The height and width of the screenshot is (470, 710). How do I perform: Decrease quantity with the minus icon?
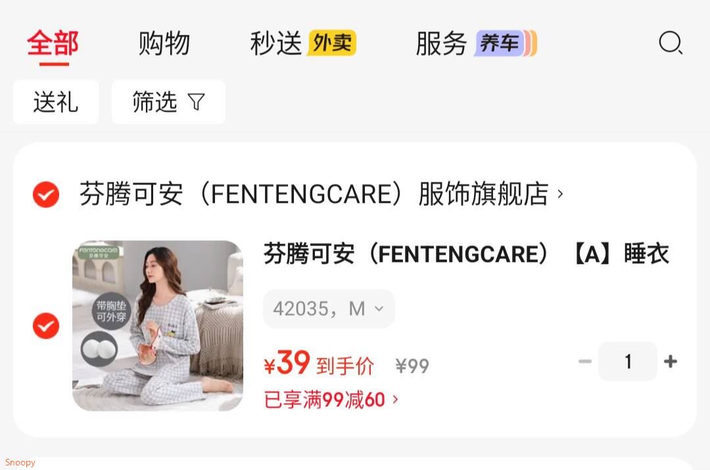[x=584, y=361]
